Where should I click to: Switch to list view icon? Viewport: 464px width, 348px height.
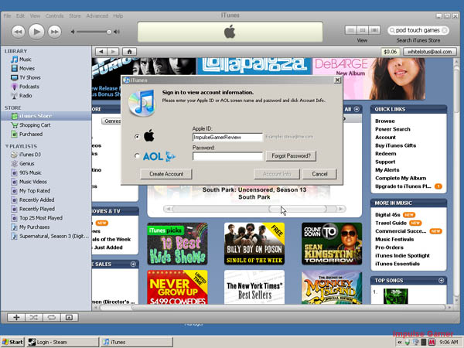[x=351, y=30]
